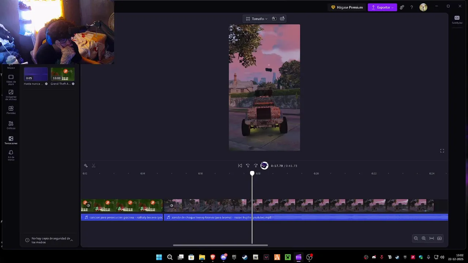
Task: Expand the 'No hay copia de seguridad' notice
Action: pyautogui.click(x=72, y=240)
